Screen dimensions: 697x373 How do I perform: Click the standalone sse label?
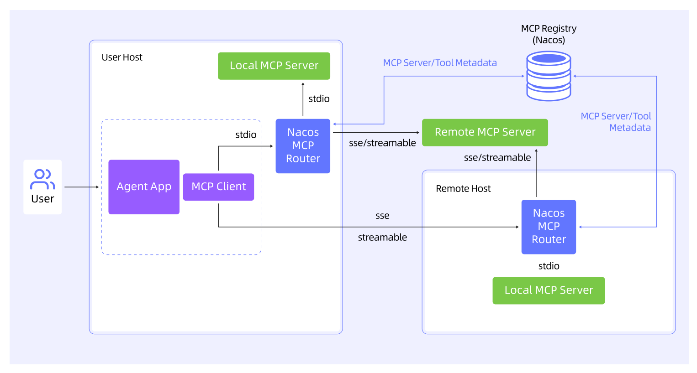382,216
